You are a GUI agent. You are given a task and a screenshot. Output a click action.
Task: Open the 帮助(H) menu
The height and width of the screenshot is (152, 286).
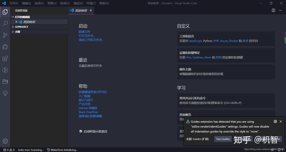tap(104, 3)
